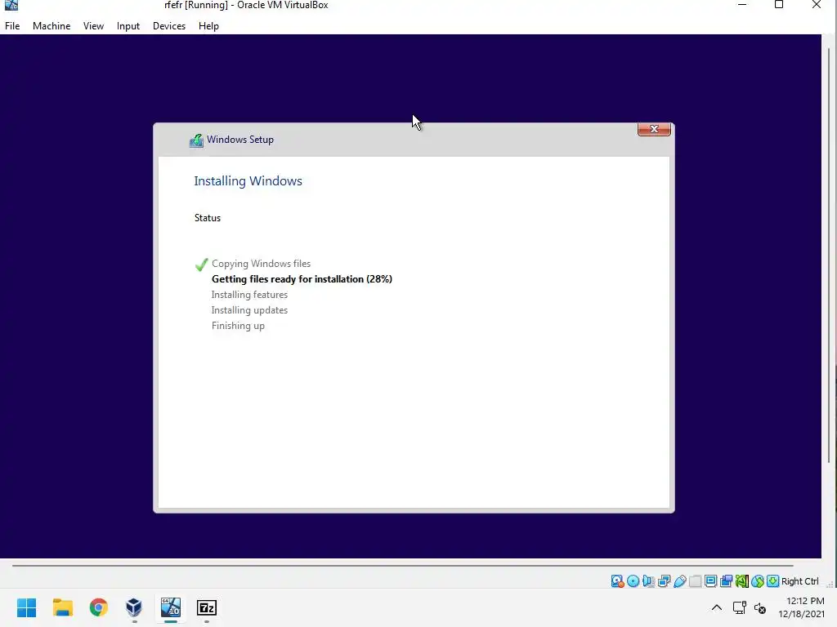Click the green CPU virtualization status icon
837x627 pixels.
[741, 581]
